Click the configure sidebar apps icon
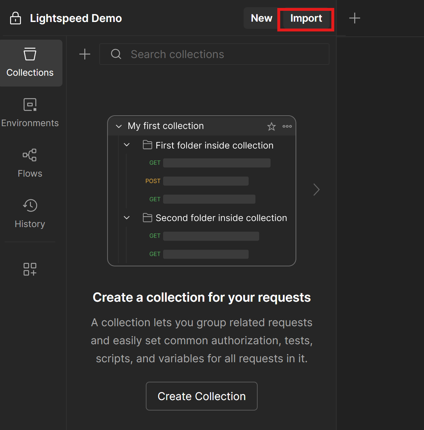The image size is (424, 430). click(30, 269)
